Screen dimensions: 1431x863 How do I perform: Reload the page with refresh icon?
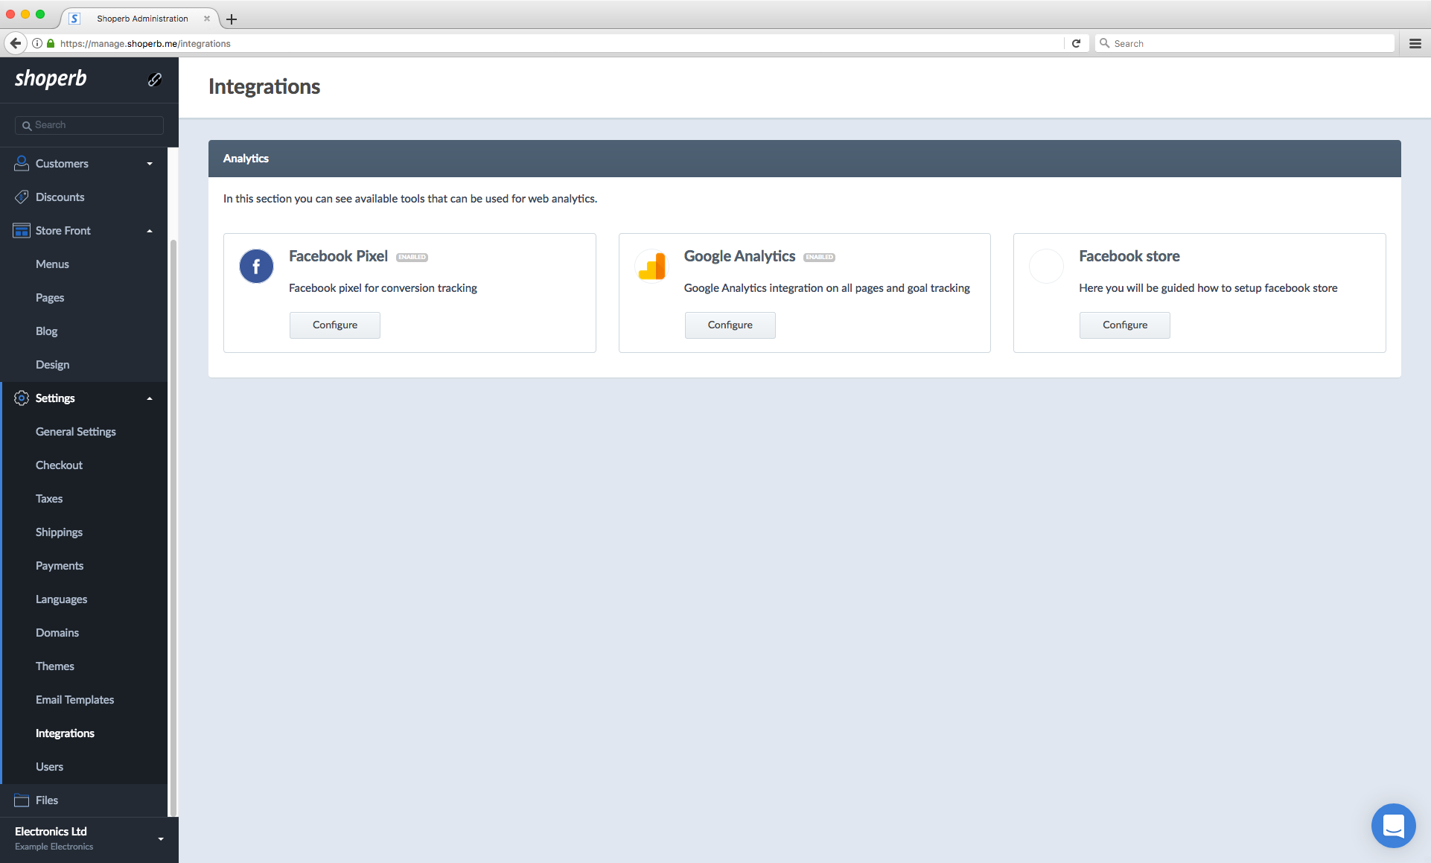(1076, 43)
